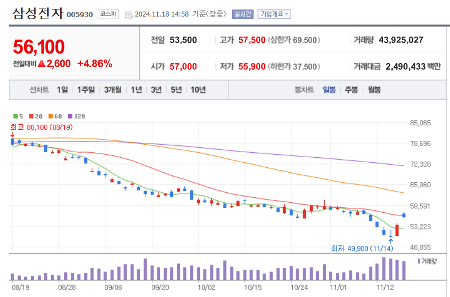The height and width of the screenshot is (297, 450).
Task: Click the large red candle near 11/15
Action: (397, 230)
